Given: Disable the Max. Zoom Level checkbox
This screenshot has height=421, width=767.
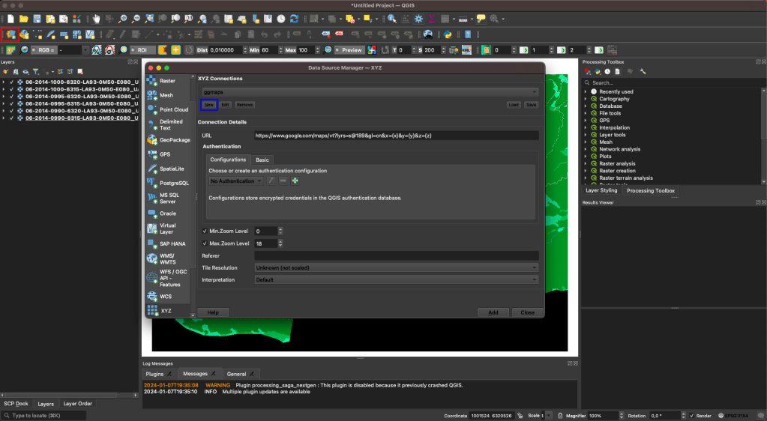Looking at the screenshot, I should click(x=205, y=243).
